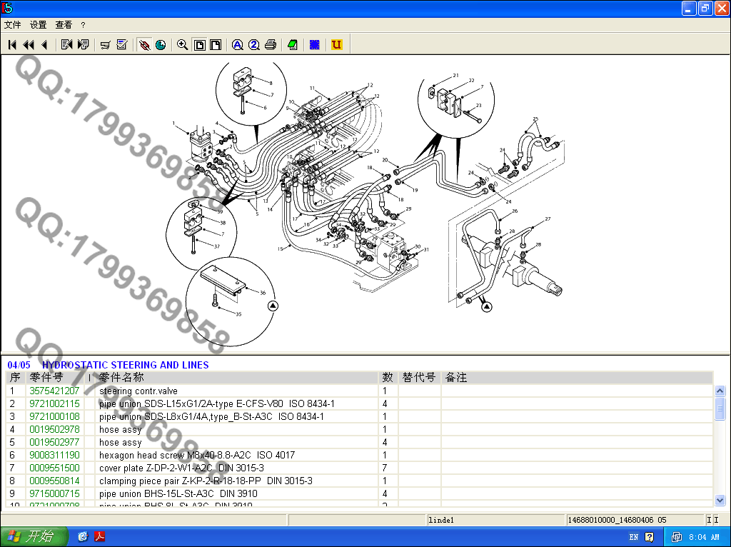
Task: Jump to the first page icon
Action: coord(12,45)
